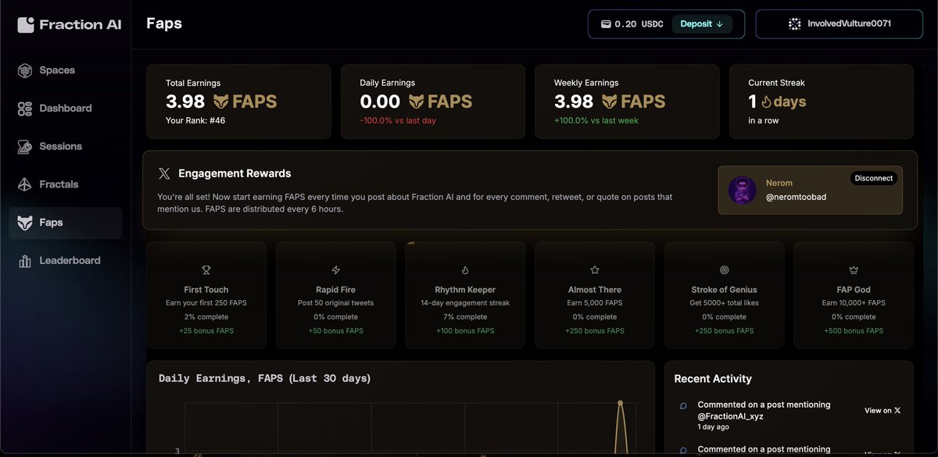Disconnect the Nerom X account
The width and height of the screenshot is (938, 457).
click(x=873, y=178)
